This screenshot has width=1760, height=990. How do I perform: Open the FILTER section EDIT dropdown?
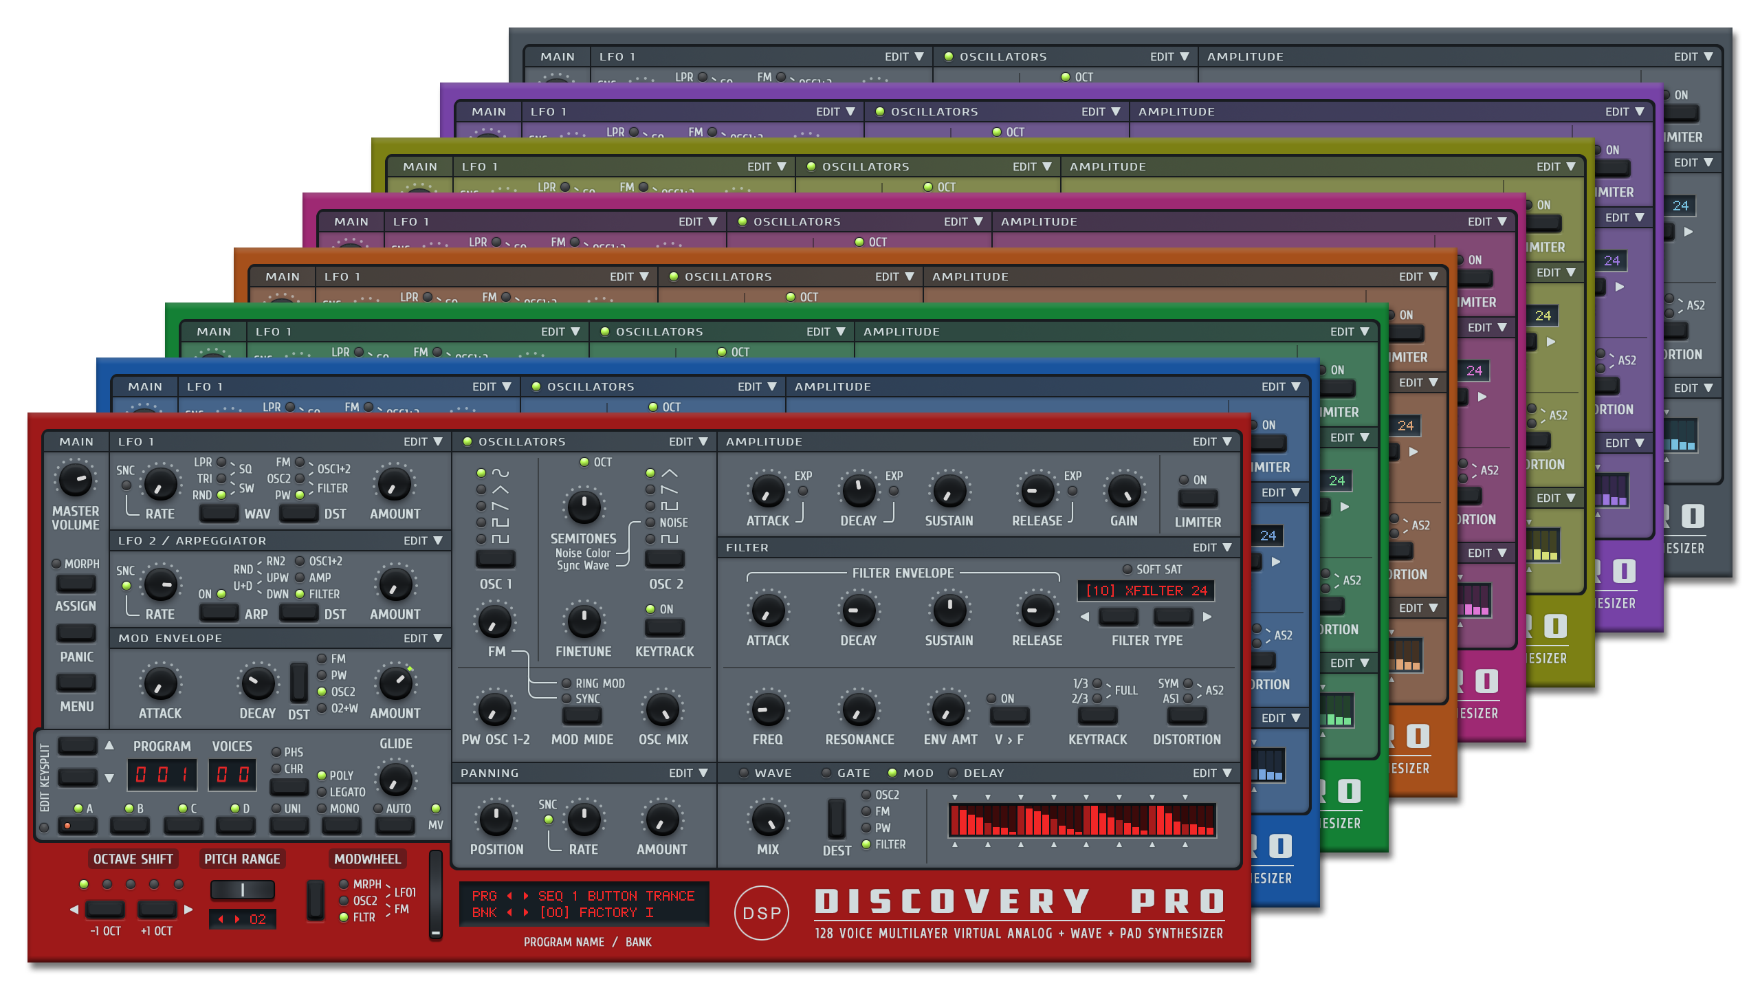point(1212,547)
